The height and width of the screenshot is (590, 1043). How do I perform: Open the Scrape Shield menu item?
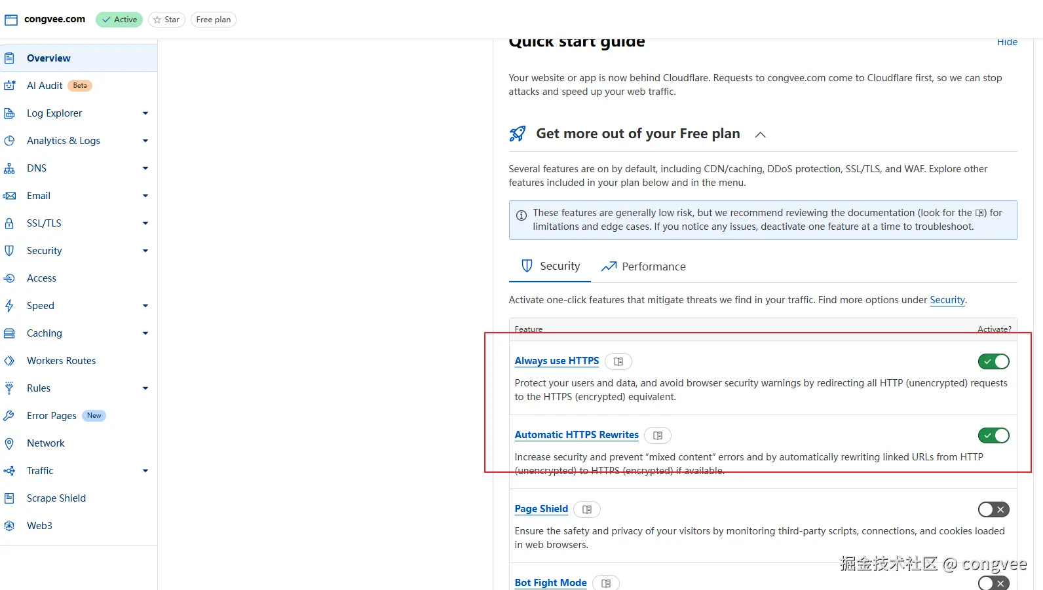79,498
